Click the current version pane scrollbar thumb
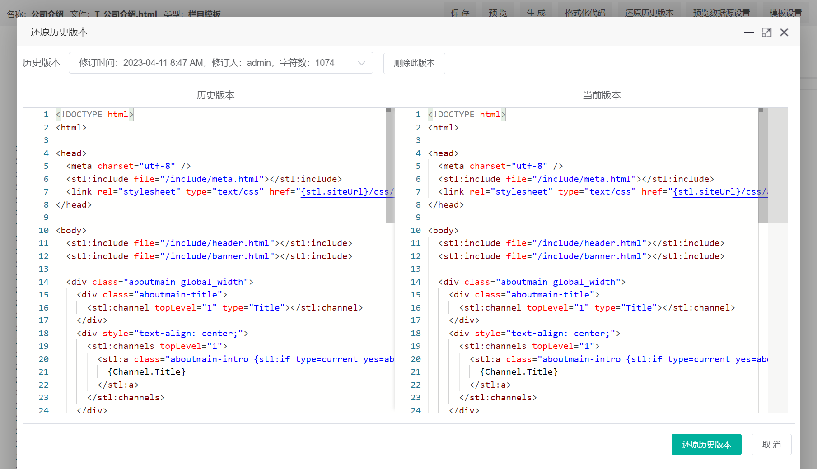This screenshot has height=469, width=817. [763, 167]
